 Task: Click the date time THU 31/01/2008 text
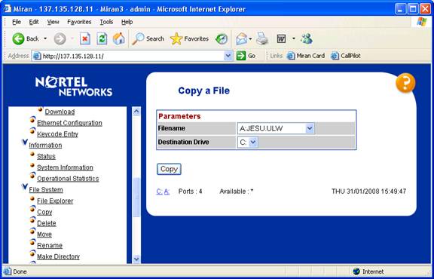(x=368, y=192)
